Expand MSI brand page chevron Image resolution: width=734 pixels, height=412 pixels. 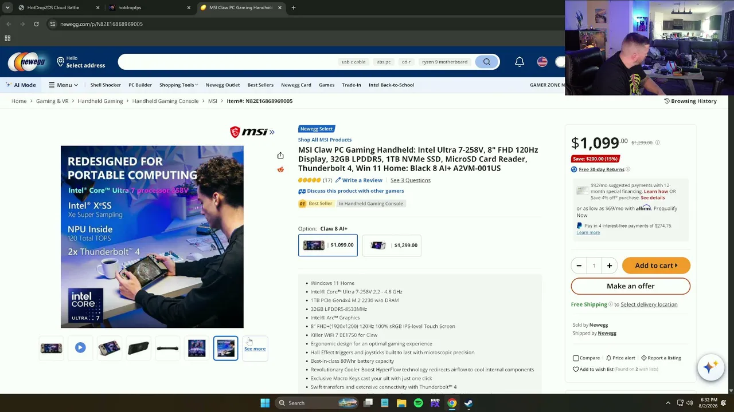click(x=272, y=132)
